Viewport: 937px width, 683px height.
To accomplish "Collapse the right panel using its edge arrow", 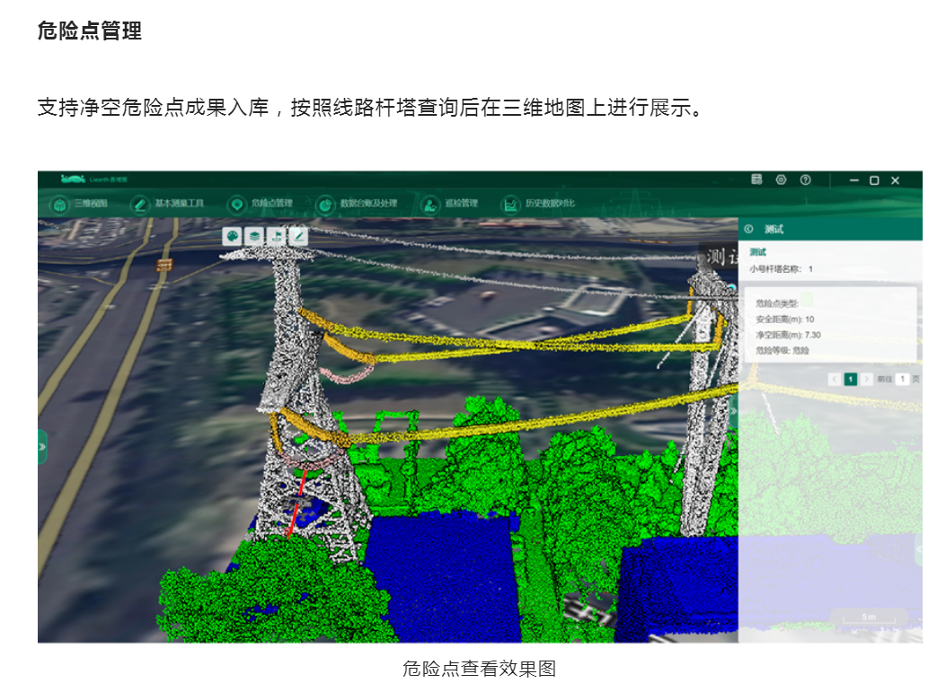I will 734,411.
